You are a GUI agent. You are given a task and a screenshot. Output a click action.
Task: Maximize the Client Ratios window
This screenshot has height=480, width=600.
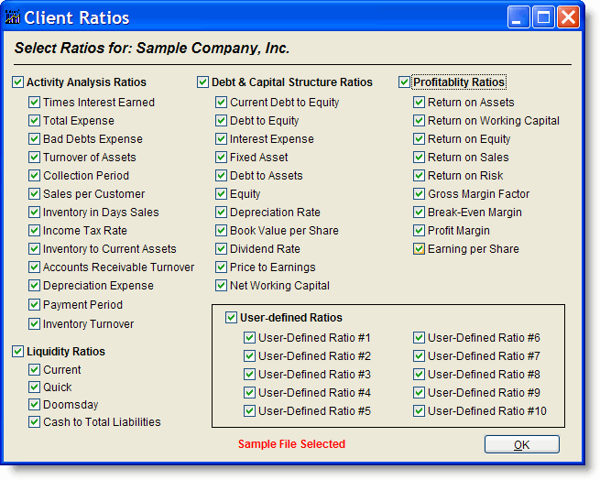(543, 17)
